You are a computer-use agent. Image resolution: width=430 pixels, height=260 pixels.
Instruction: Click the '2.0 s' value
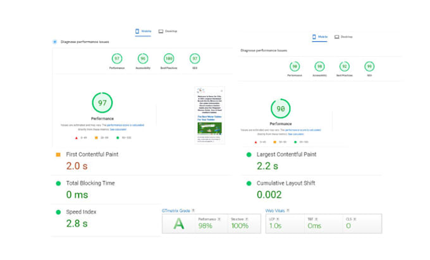[77, 166]
